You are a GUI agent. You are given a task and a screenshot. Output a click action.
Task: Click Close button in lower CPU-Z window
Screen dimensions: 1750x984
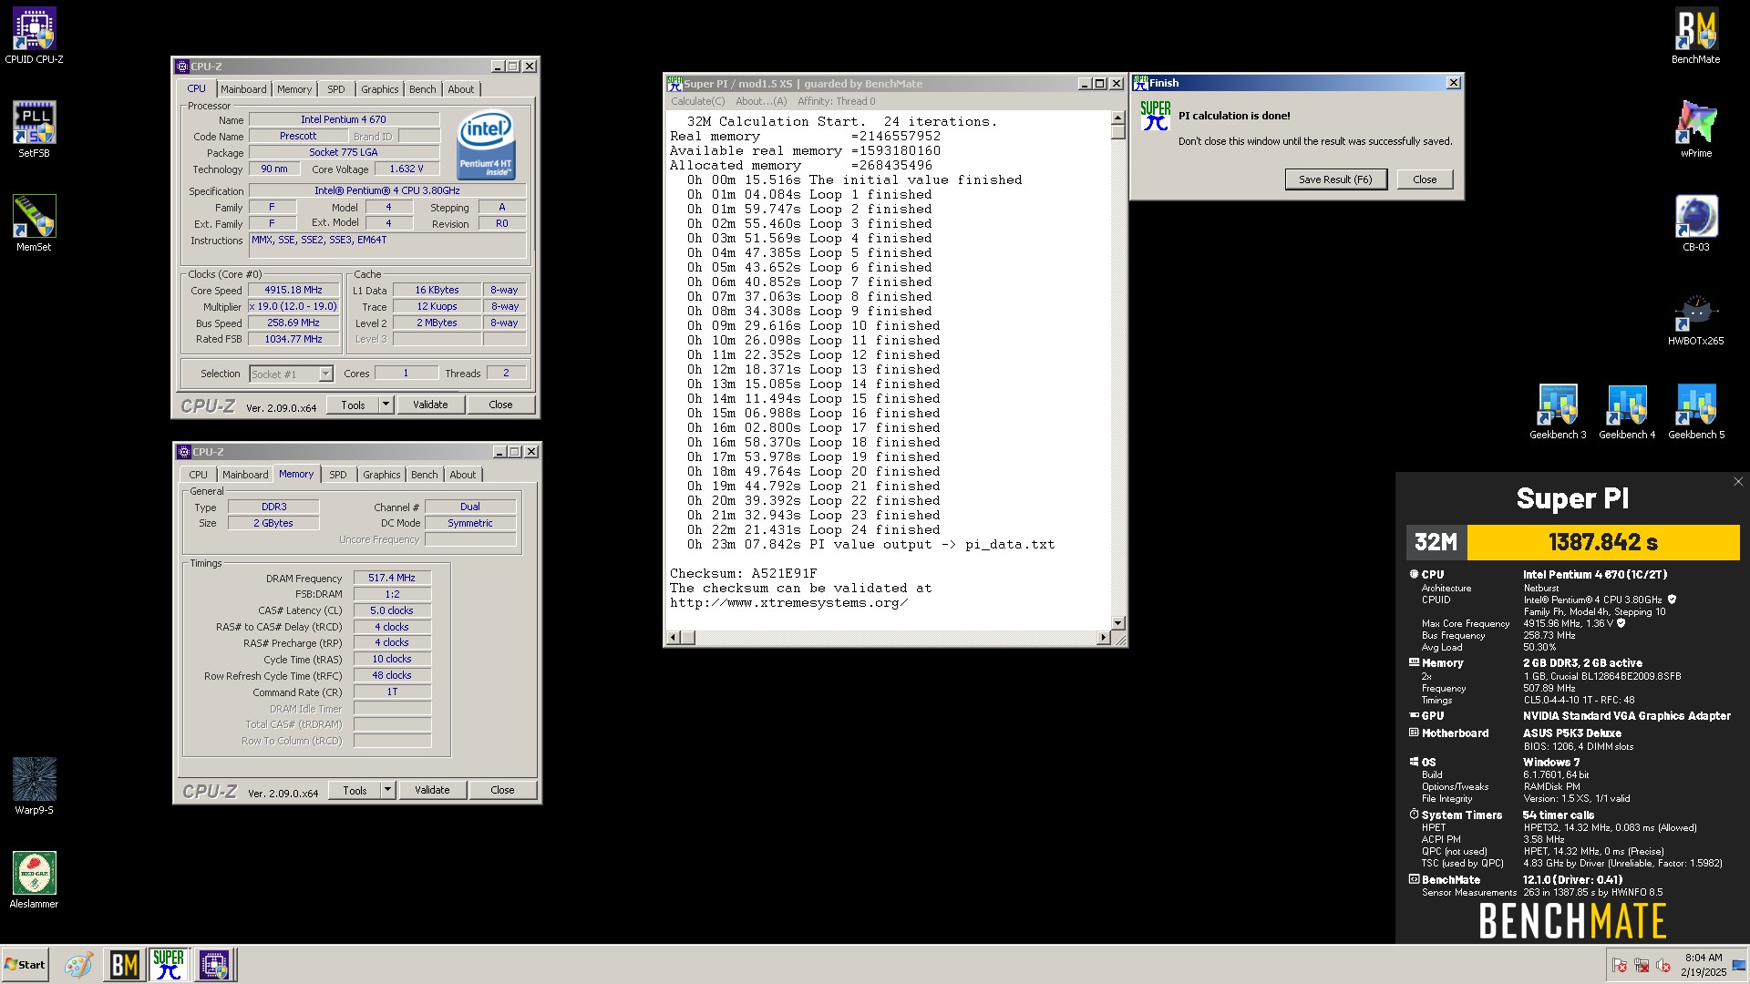coord(502,790)
